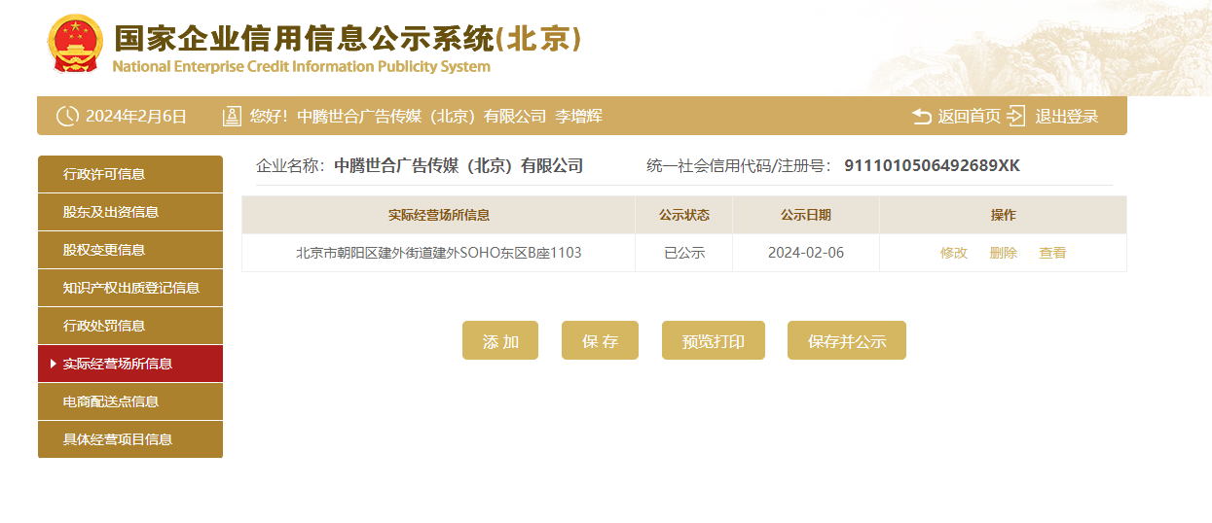Click the 实际经营场所信息 column header
Viewport: 1212px width, 523px height.
click(x=439, y=215)
